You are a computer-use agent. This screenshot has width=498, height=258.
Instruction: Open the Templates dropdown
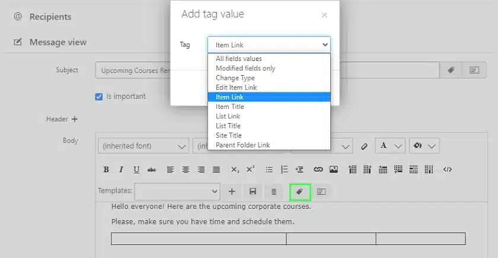click(177, 192)
